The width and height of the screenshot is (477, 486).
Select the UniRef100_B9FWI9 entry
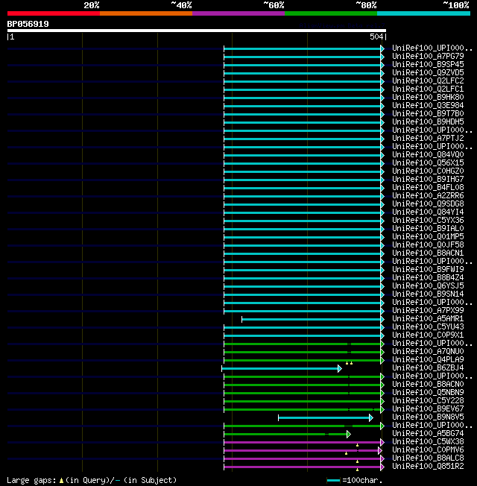click(428, 270)
